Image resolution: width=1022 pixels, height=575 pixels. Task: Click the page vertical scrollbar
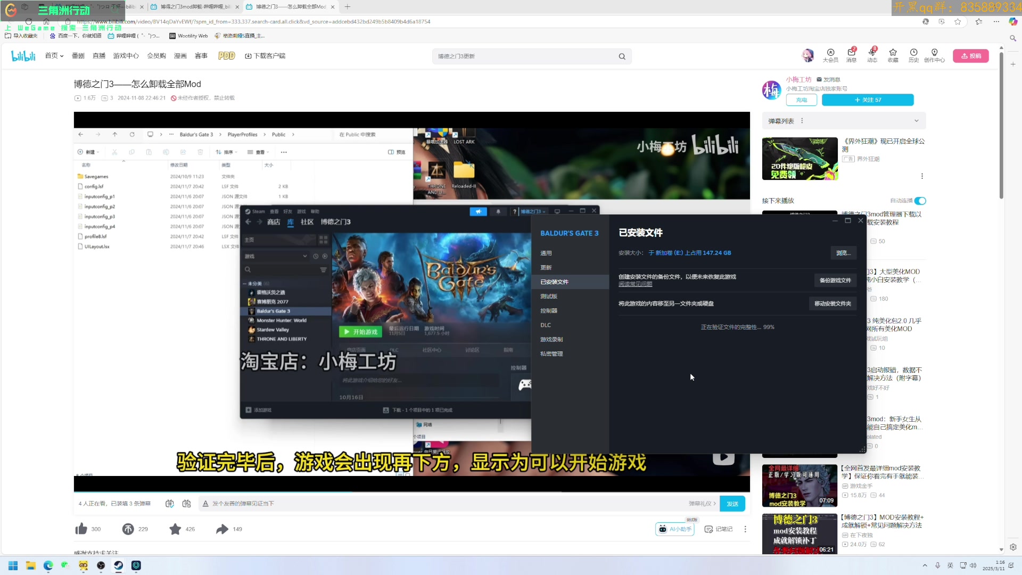tap(1001, 125)
